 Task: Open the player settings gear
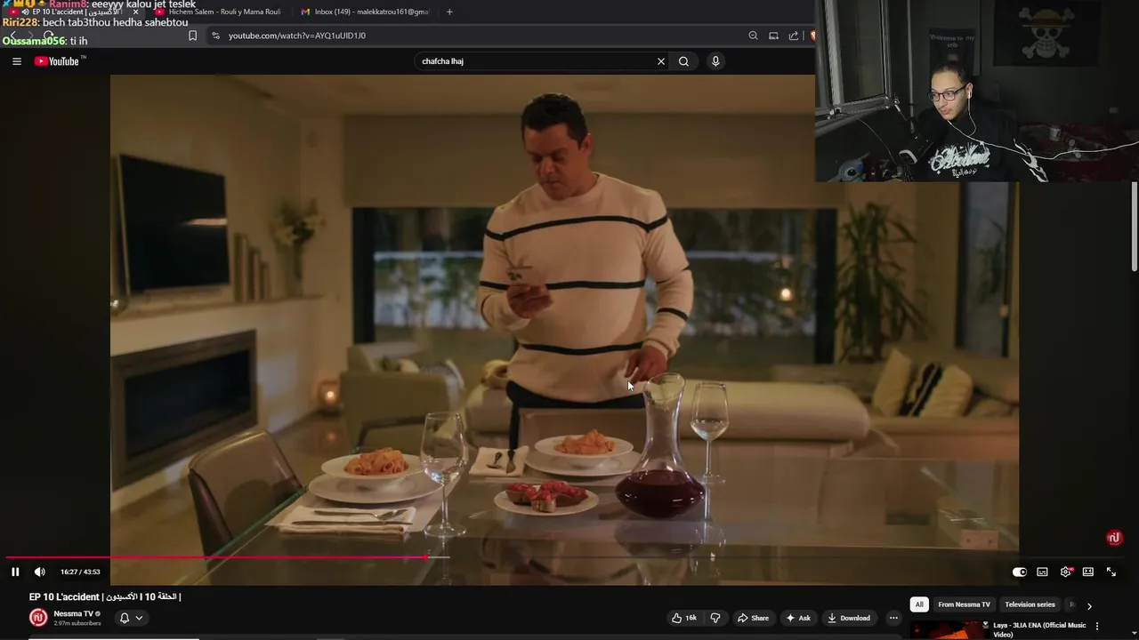pos(1065,572)
